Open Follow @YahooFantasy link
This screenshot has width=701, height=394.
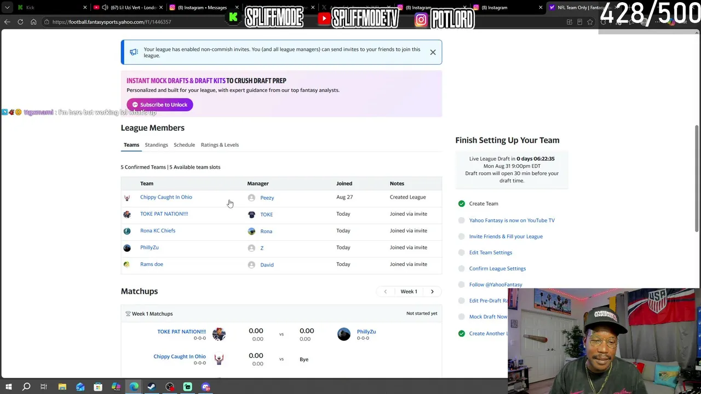[x=496, y=285]
